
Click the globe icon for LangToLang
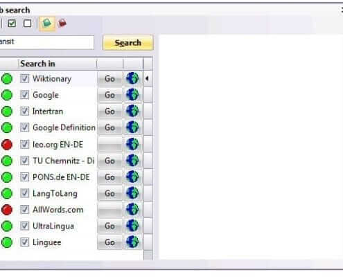pyautogui.click(x=132, y=193)
